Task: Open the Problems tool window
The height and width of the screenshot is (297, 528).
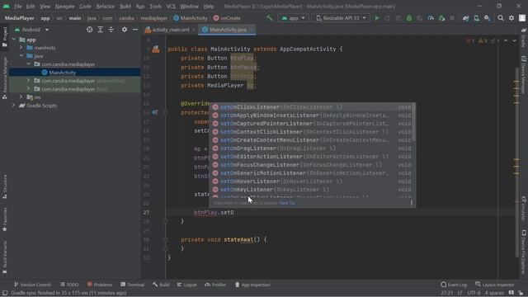Action: click(x=100, y=285)
